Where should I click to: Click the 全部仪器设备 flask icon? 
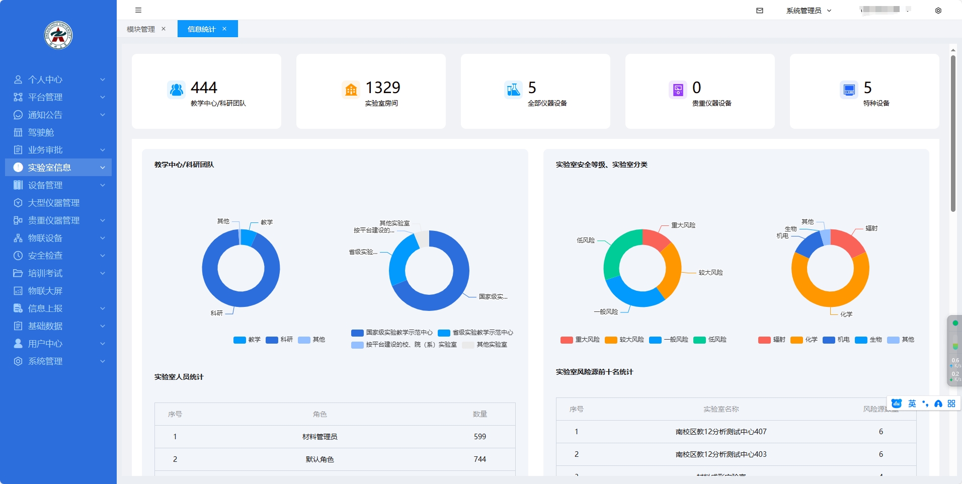513,90
